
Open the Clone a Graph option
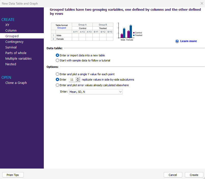16,83
